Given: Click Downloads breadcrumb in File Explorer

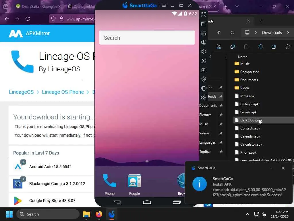Looking at the screenshot, I should click(272, 33).
